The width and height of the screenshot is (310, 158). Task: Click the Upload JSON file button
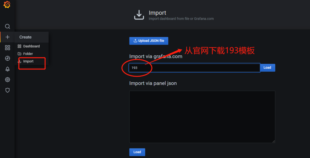coord(149,41)
